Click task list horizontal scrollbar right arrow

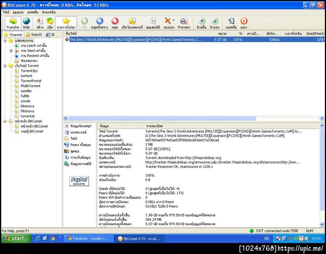322,118
